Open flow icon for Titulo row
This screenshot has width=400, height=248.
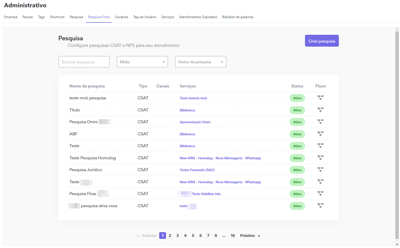tap(320, 110)
